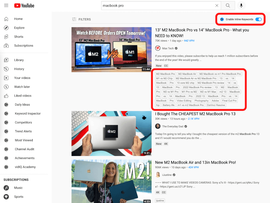Activate voice search microphone
The height and width of the screenshot is (203, 270).
tap(241, 6)
